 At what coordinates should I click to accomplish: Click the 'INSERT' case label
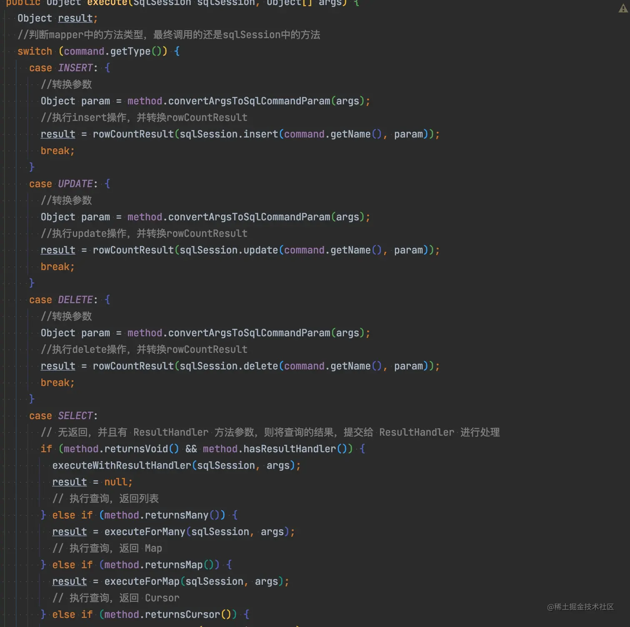tap(75, 68)
